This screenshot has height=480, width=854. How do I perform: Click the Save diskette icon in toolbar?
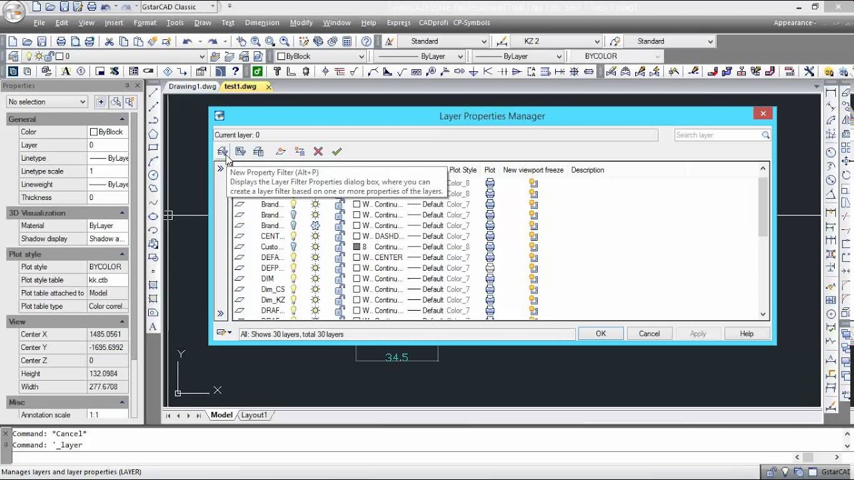point(42,41)
